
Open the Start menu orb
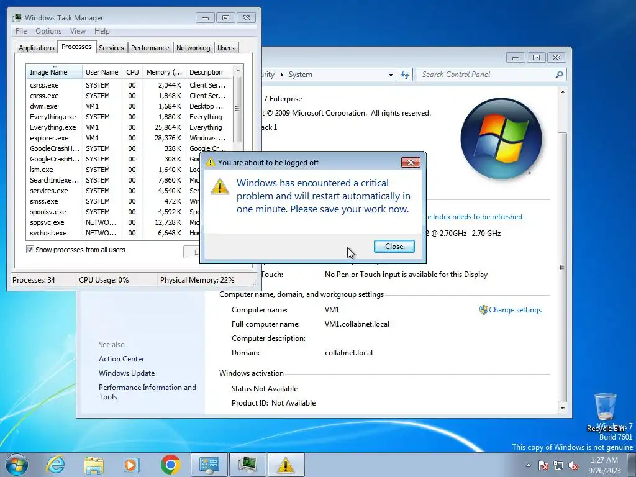pyautogui.click(x=17, y=465)
